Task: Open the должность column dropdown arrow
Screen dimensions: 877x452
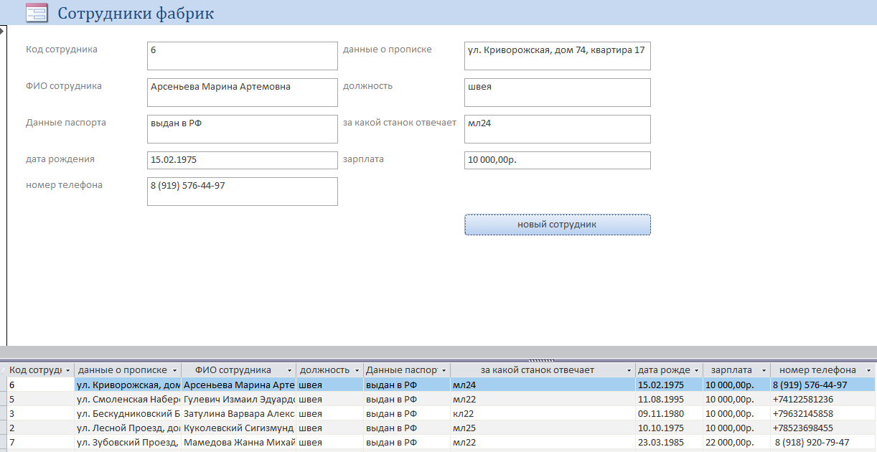Action: [357, 370]
